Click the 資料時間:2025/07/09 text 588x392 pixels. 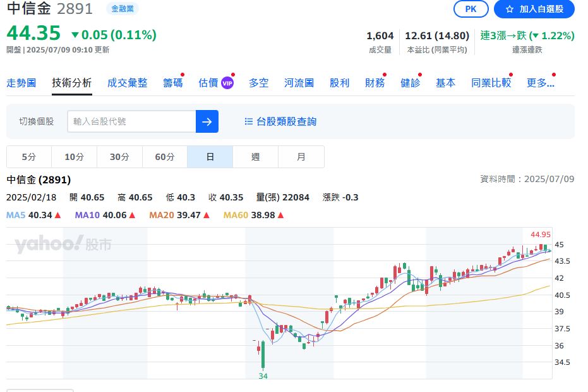click(527, 179)
